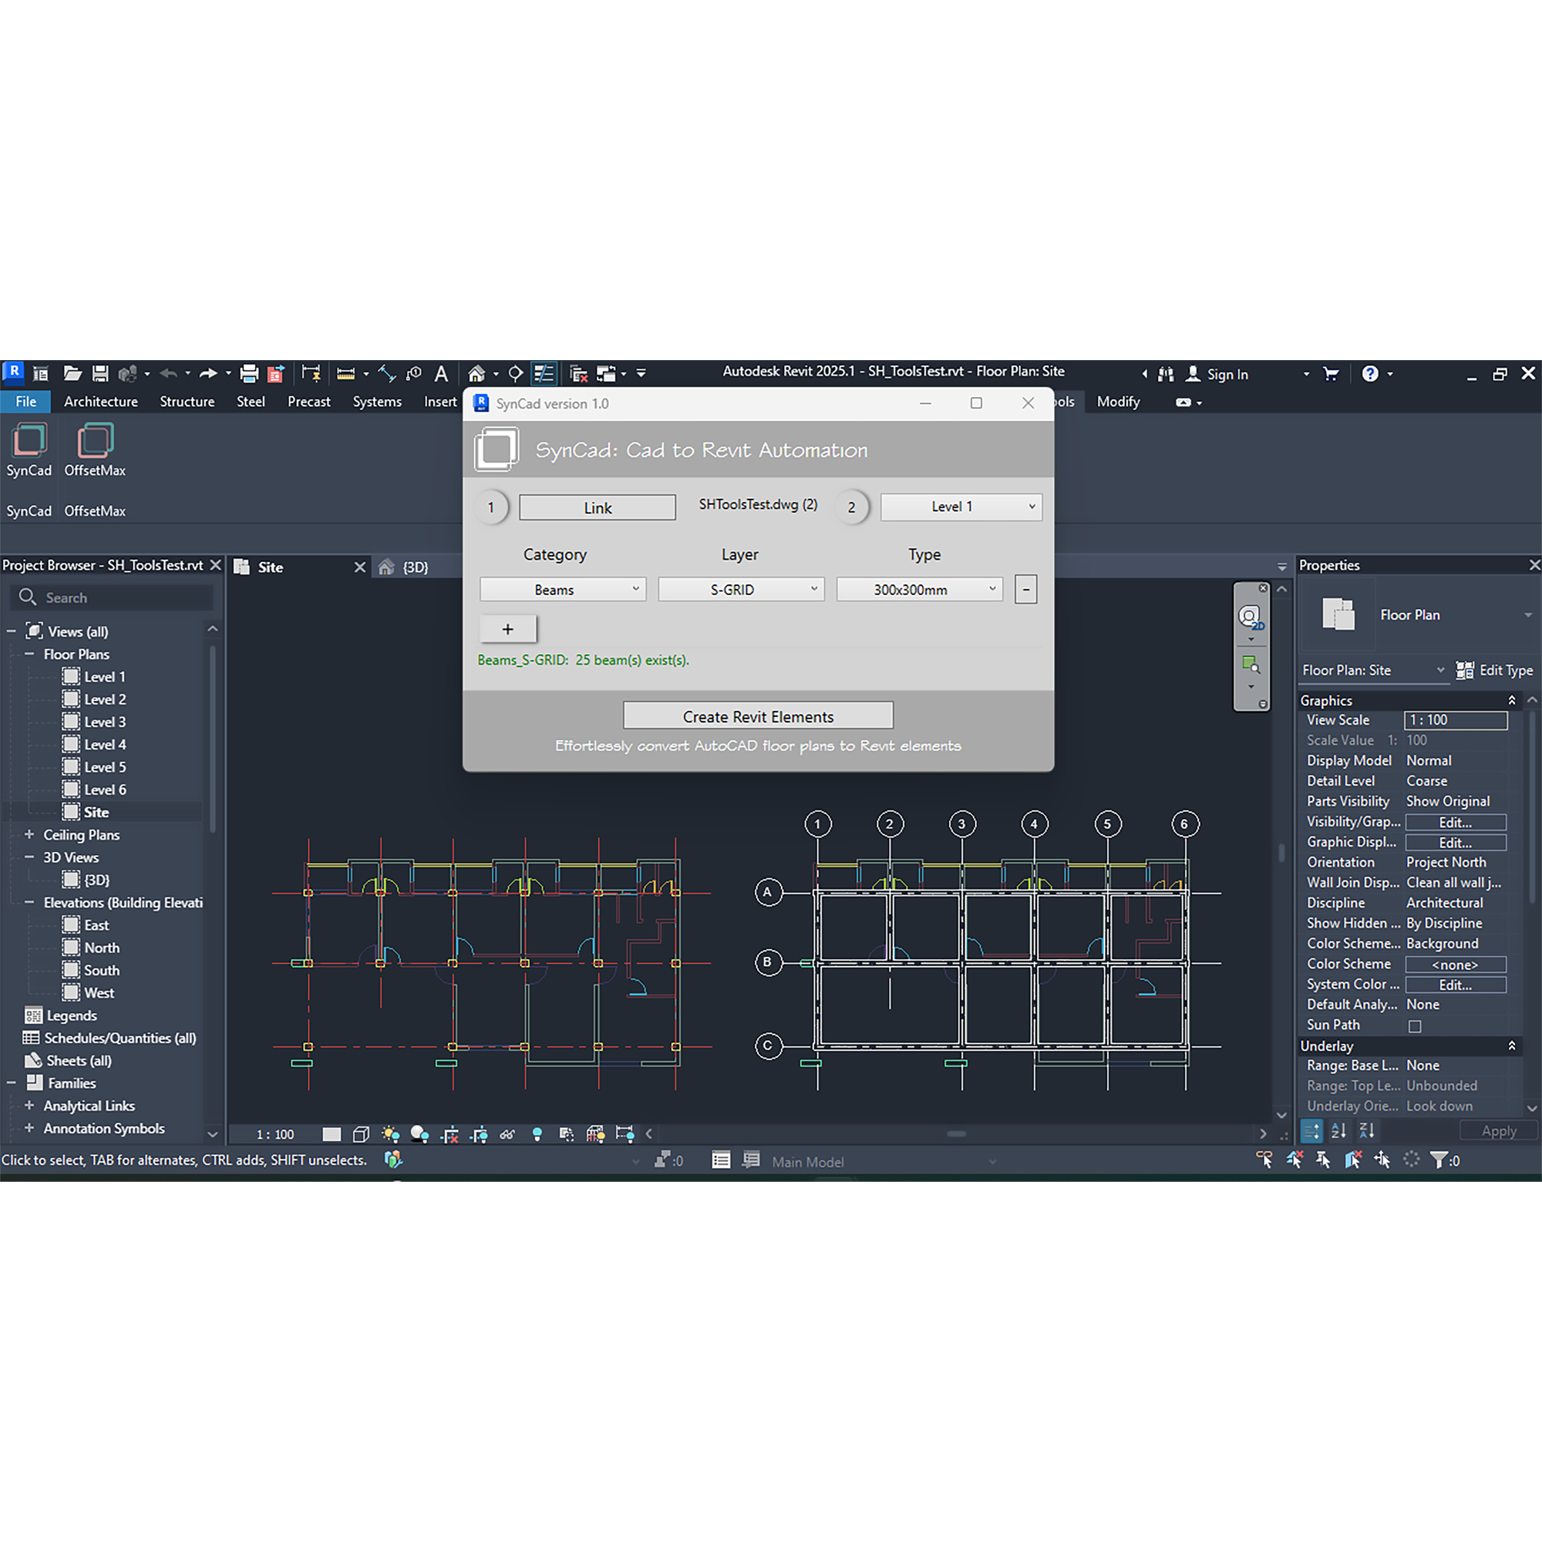Select the Text annotation tool icon

pyautogui.click(x=441, y=373)
